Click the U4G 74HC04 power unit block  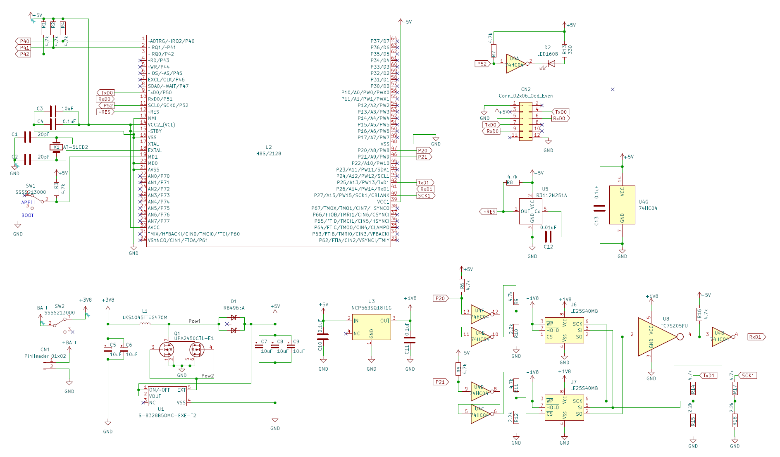(622, 205)
